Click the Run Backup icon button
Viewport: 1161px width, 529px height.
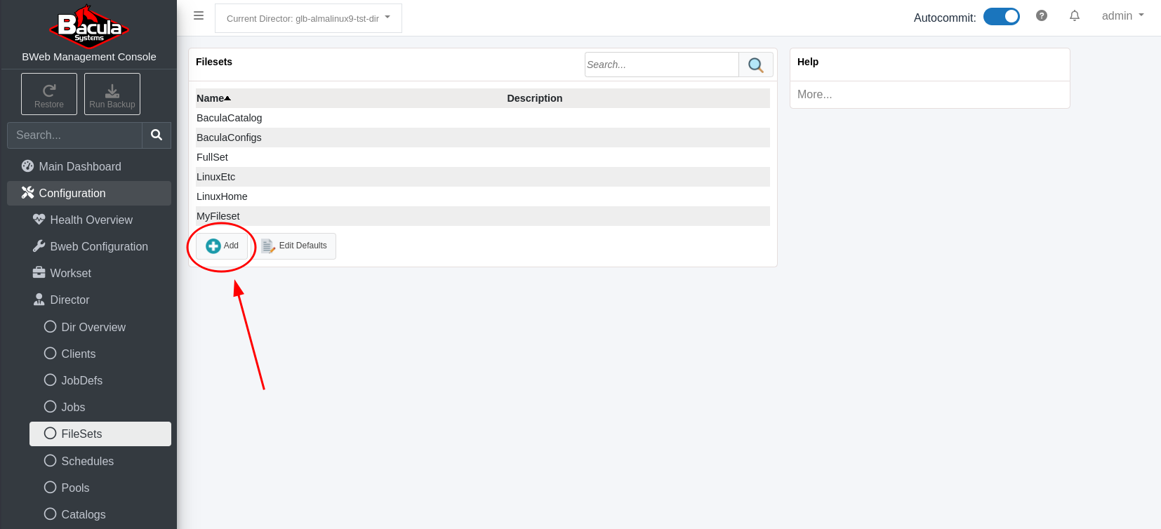112,94
